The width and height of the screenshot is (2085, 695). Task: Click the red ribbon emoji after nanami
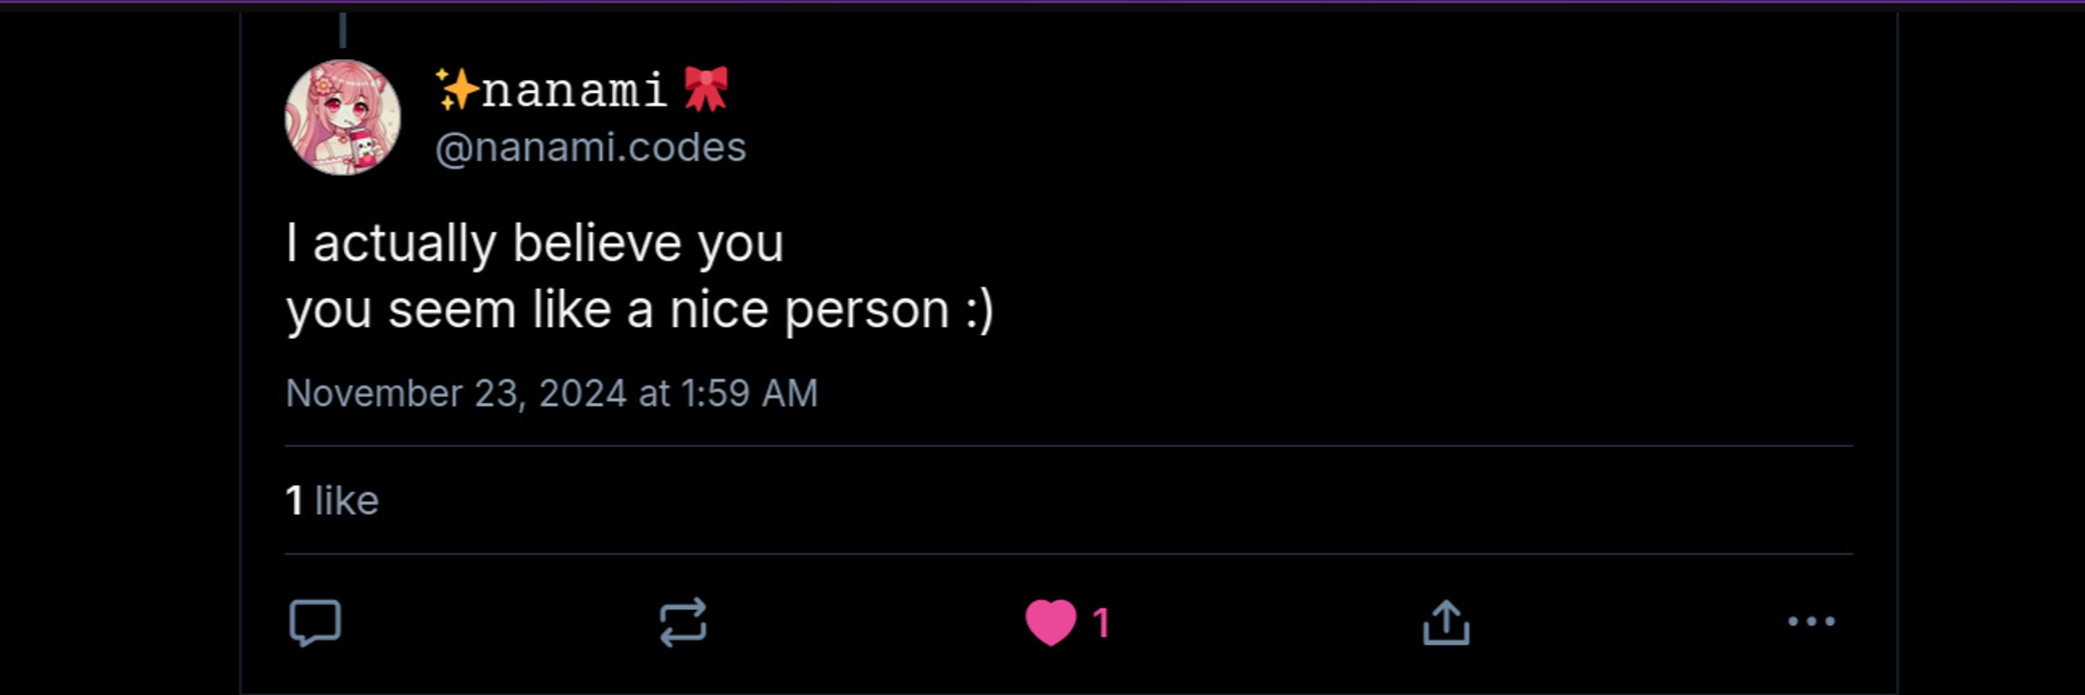706,89
